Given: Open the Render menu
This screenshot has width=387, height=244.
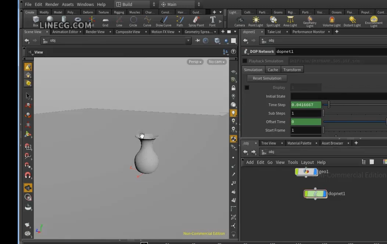Looking at the screenshot, I should click(52, 4).
